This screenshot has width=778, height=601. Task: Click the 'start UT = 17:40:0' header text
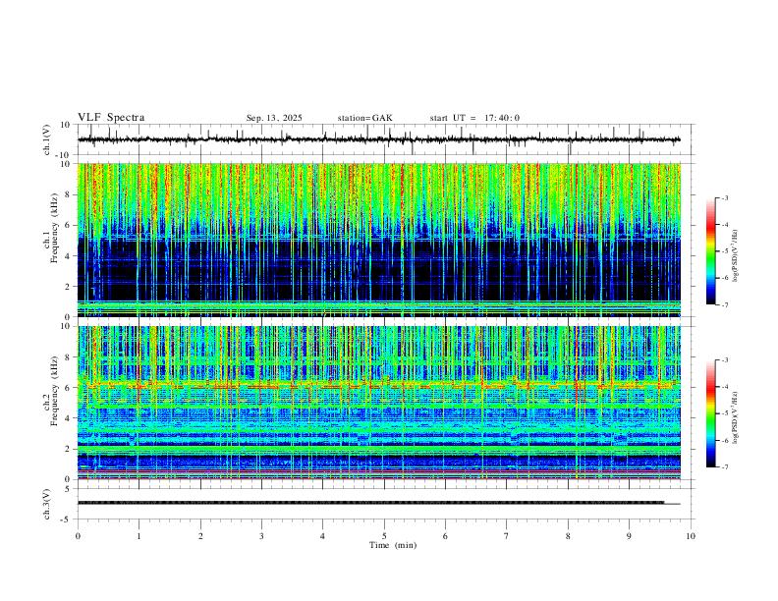pos(474,118)
